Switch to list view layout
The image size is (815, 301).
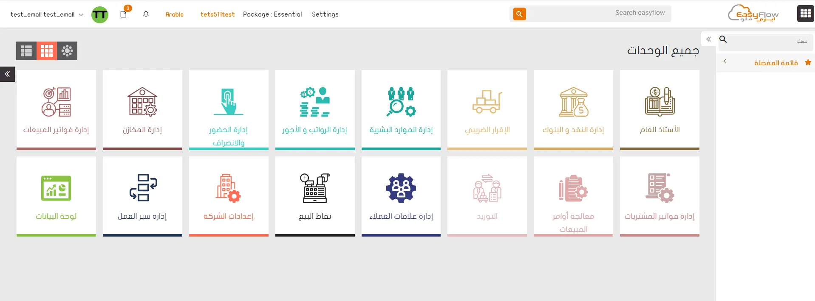[26, 51]
